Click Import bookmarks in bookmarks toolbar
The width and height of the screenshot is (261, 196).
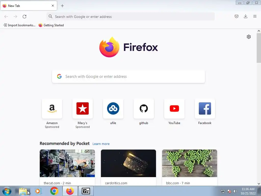coord(19,25)
